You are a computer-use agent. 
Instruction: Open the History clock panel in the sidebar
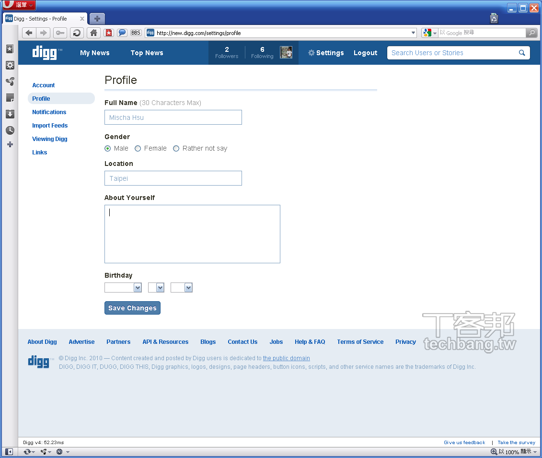pos(10,130)
